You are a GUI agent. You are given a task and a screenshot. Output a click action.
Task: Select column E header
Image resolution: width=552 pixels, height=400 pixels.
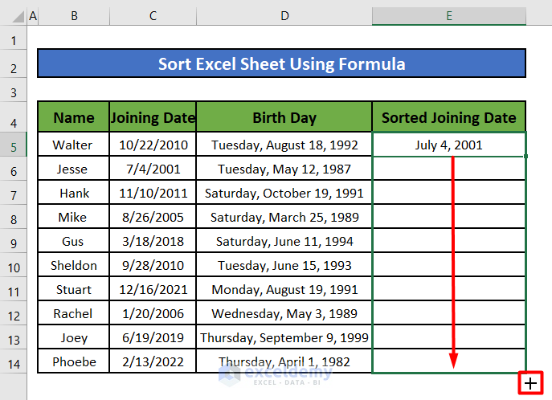[x=448, y=16]
